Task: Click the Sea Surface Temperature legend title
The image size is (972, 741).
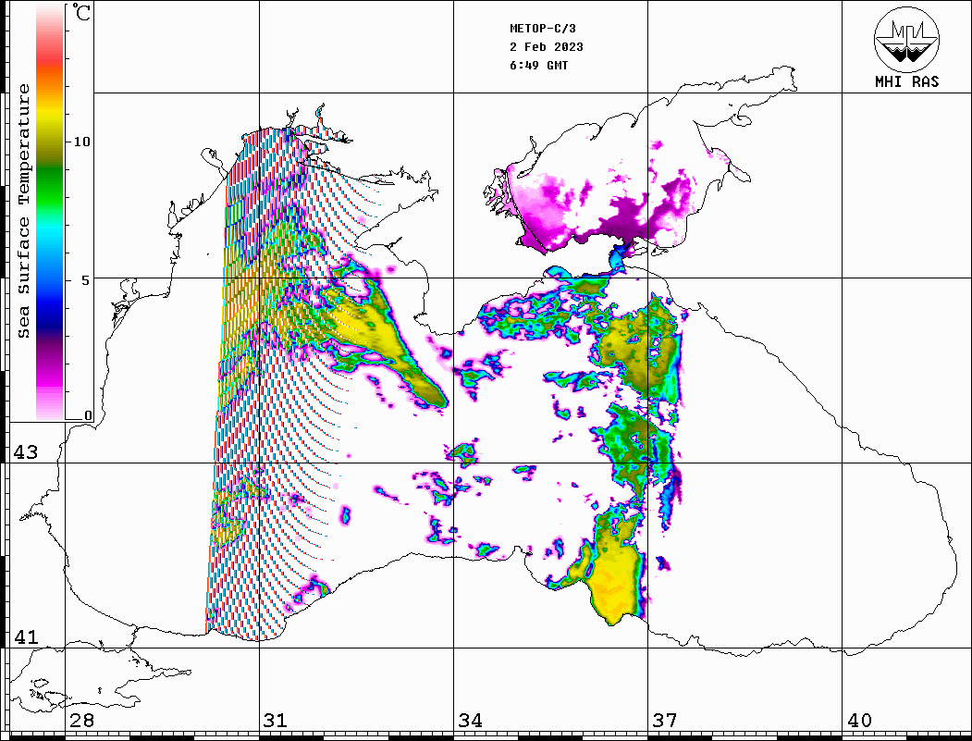Action: click(23, 211)
